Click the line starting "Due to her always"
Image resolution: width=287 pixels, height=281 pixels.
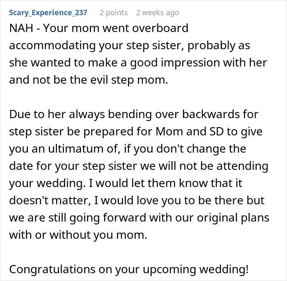tap(134, 114)
